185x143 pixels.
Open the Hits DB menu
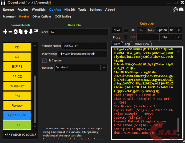tap(69, 9)
